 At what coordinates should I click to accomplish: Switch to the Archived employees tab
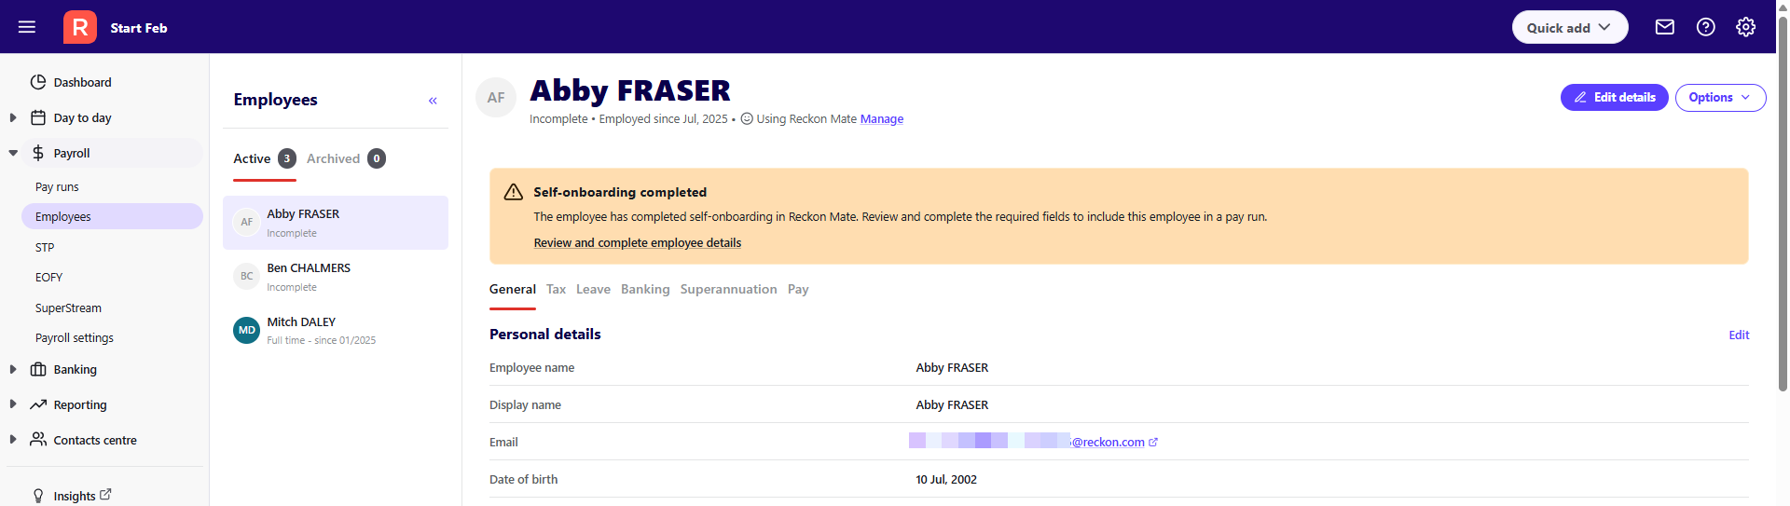tap(346, 158)
